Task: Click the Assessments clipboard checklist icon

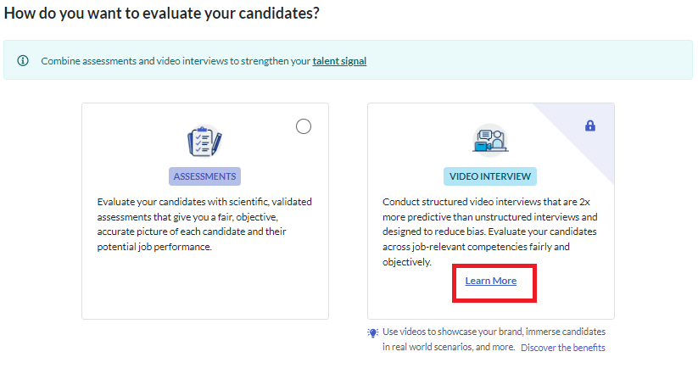Action: pos(204,141)
